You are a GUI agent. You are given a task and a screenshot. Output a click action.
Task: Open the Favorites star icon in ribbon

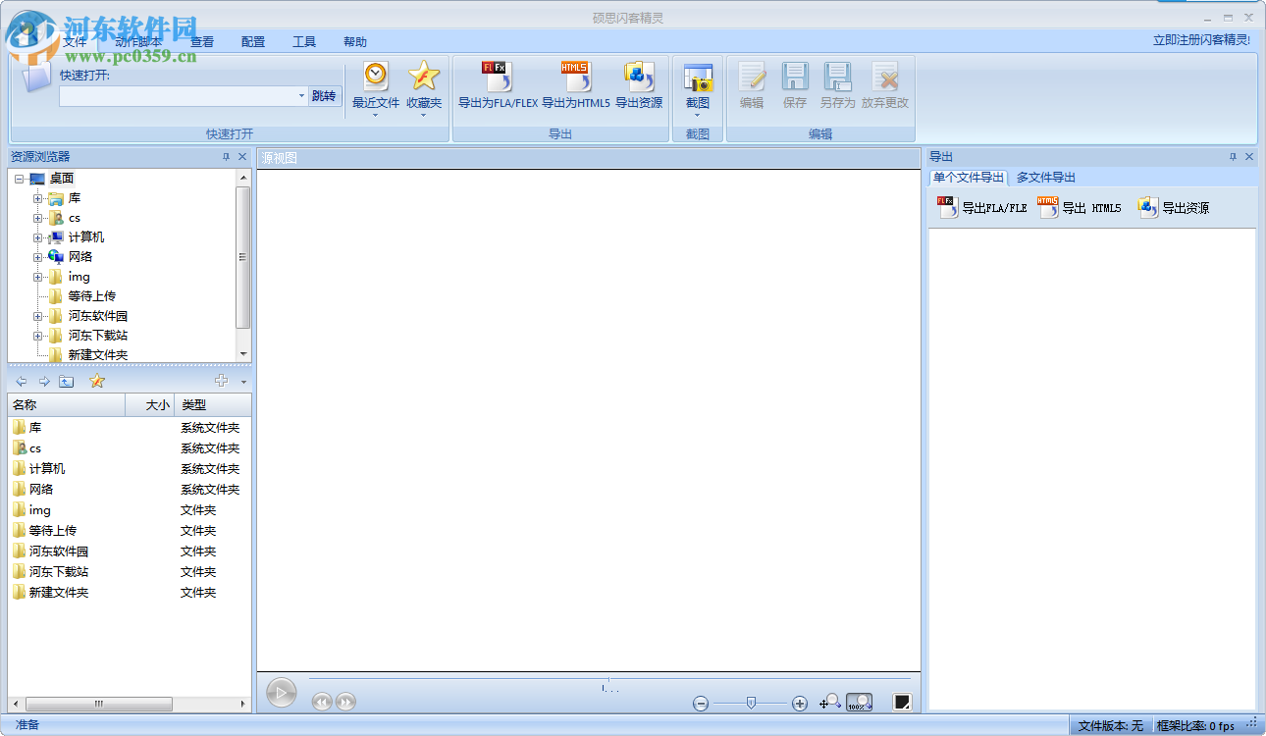pyautogui.click(x=424, y=76)
